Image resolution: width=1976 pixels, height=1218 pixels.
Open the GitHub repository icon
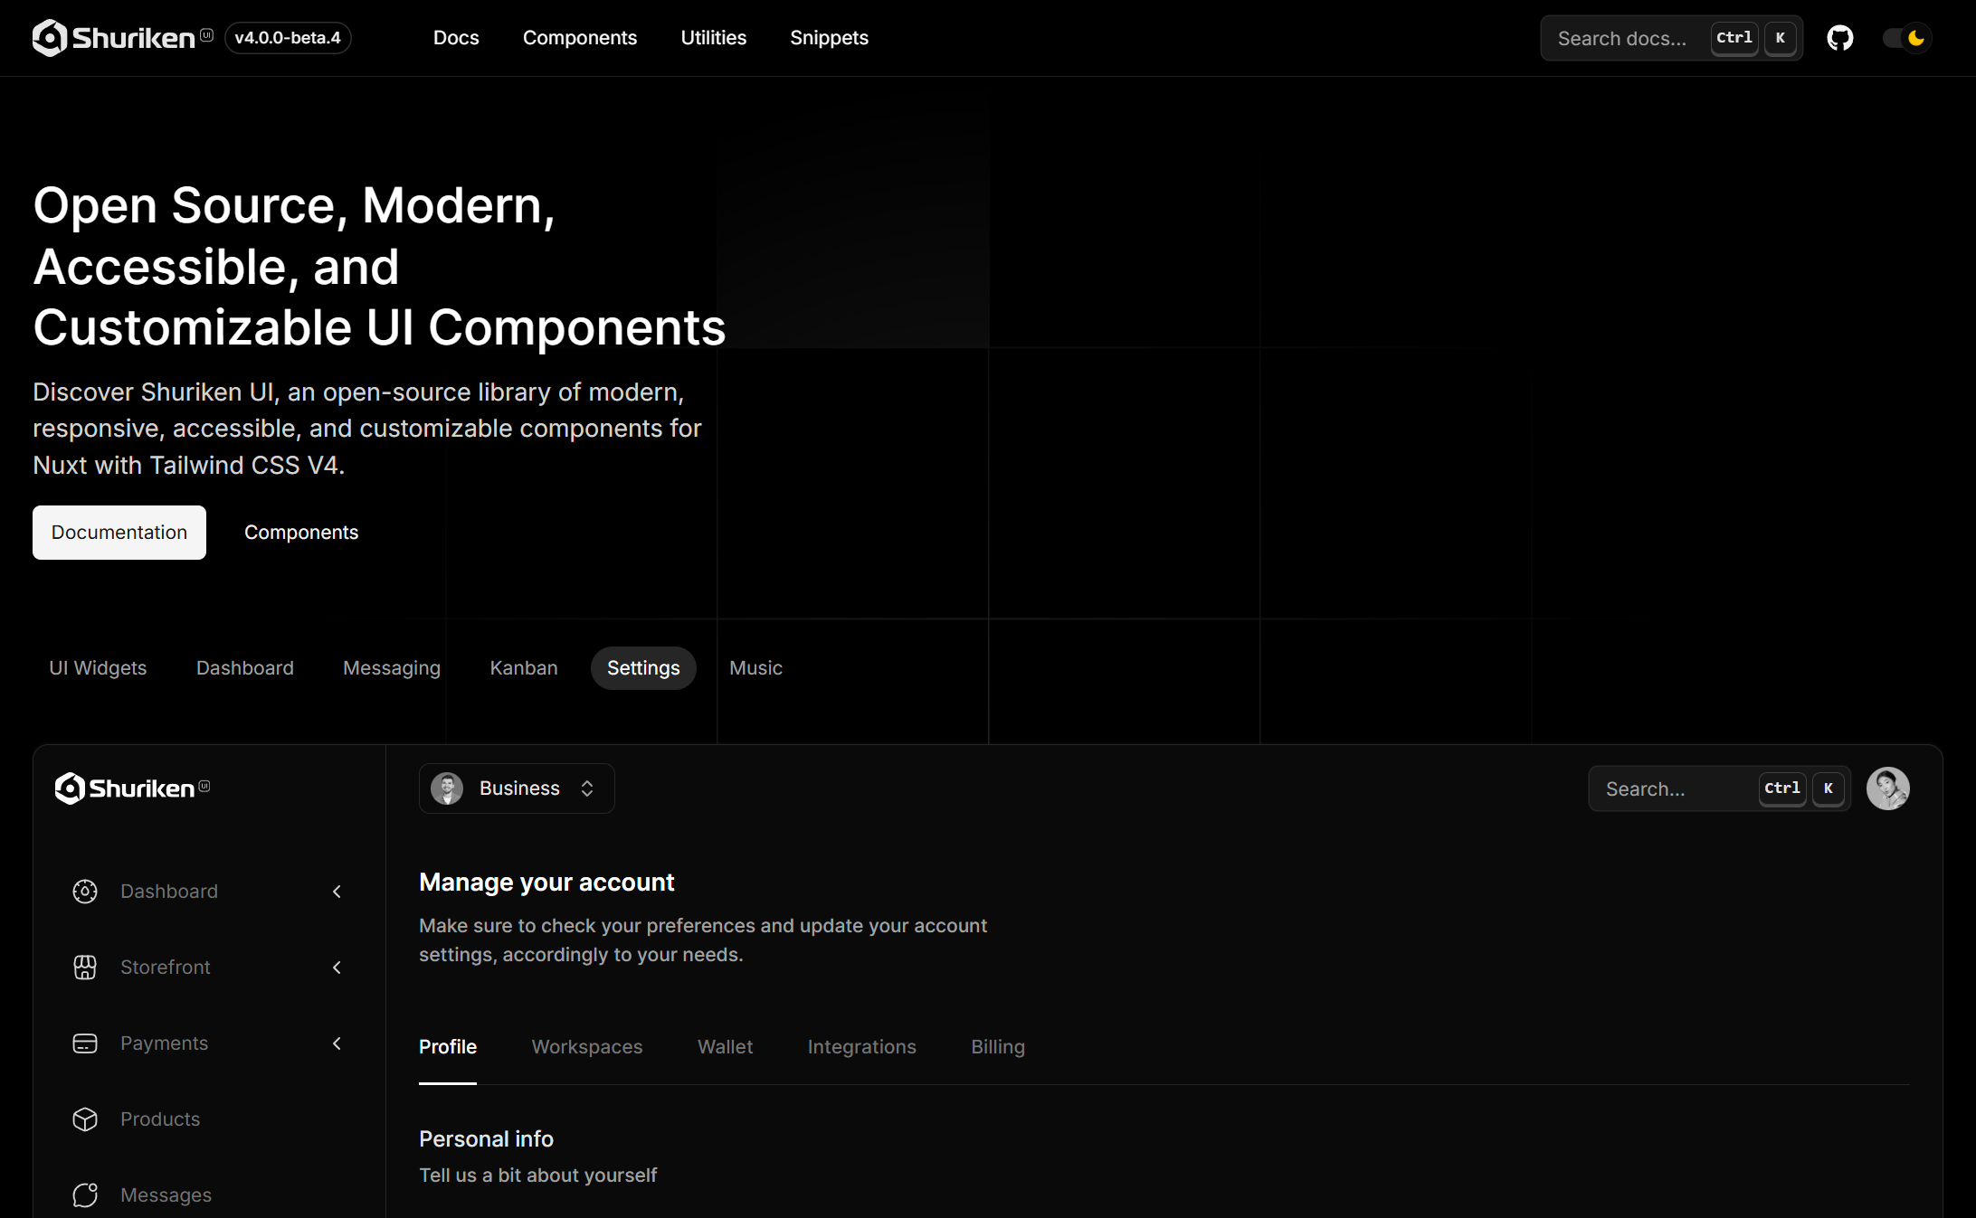coord(1839,38)
